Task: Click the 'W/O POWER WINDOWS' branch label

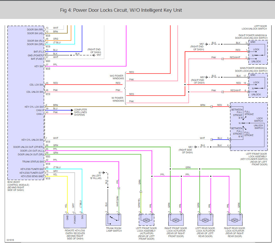Action: tap(117, 77)
